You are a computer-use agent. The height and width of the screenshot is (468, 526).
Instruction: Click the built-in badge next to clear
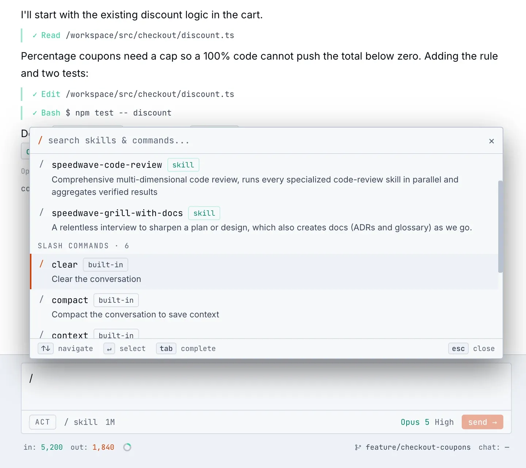coord(106,265)
